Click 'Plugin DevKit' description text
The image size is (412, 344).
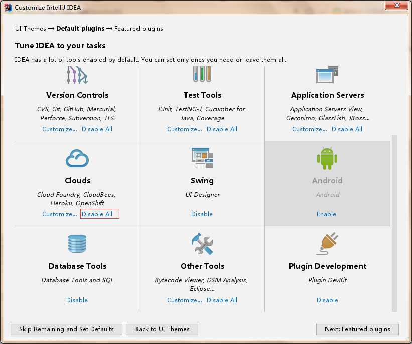pyautogui.click(x=327, y=280)
